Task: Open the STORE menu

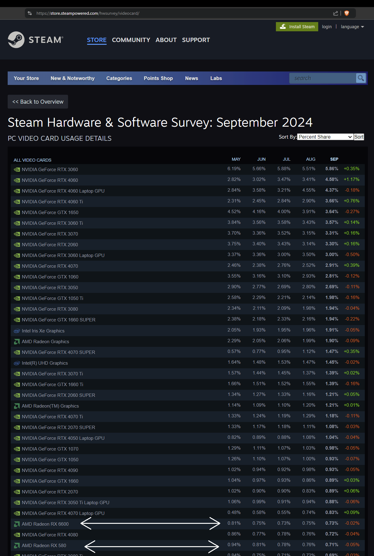Action: pyautogui.click(x=97, y=40)
